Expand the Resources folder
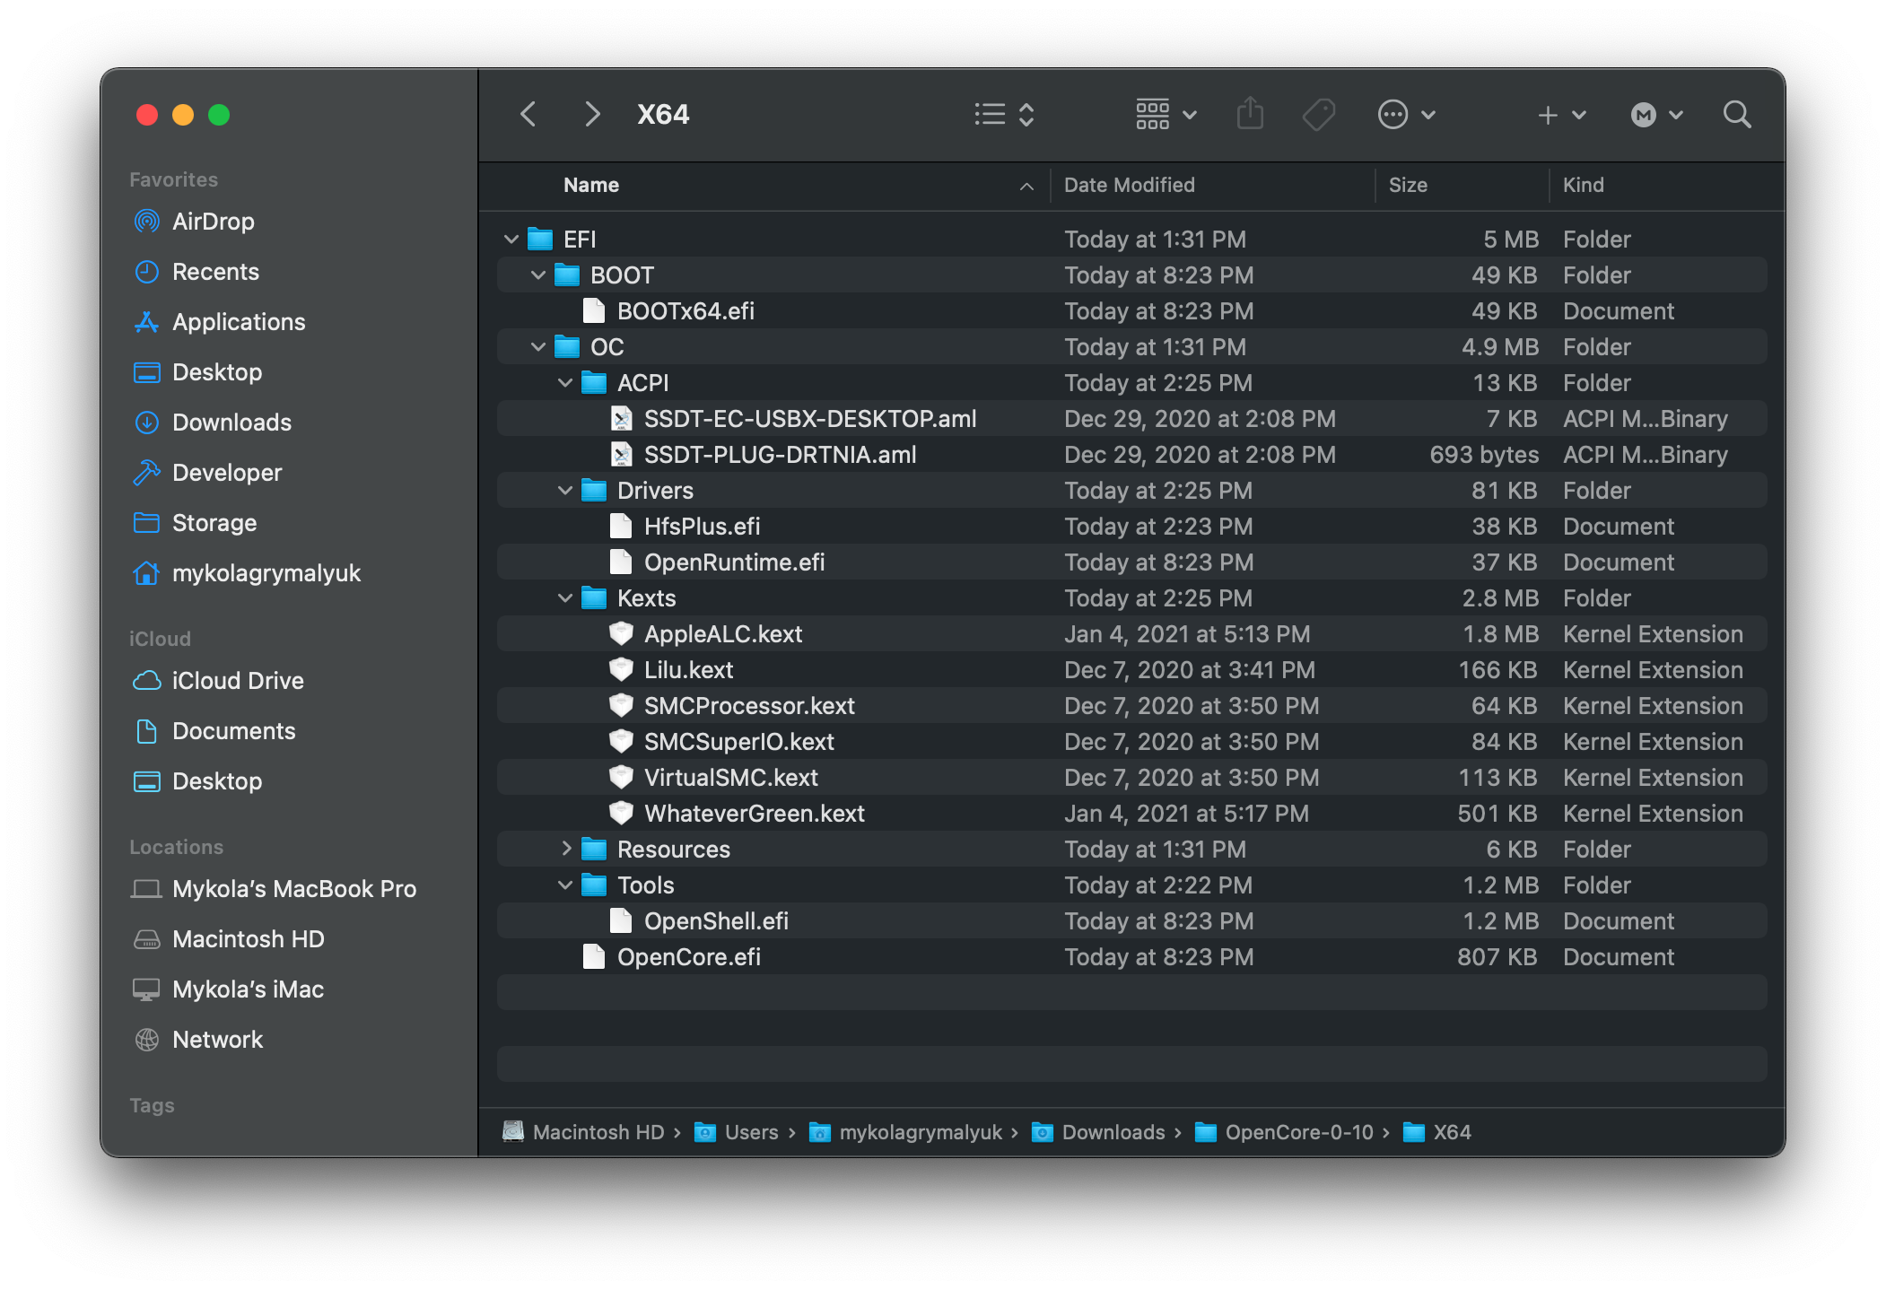This screenshot has height=1290, width=1886. 563,847
